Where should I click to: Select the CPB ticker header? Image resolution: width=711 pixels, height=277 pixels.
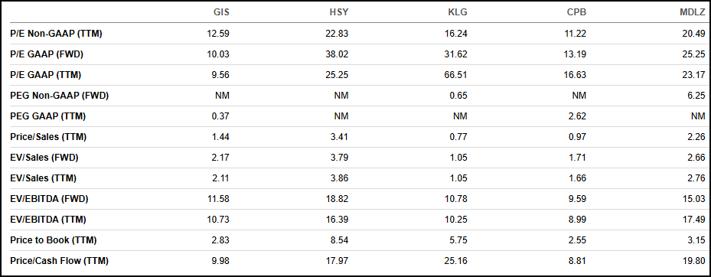pos(576,12)
